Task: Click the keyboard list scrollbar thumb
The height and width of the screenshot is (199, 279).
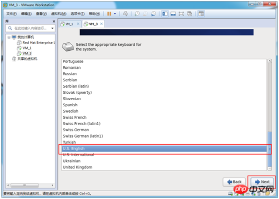Action: 269,149
